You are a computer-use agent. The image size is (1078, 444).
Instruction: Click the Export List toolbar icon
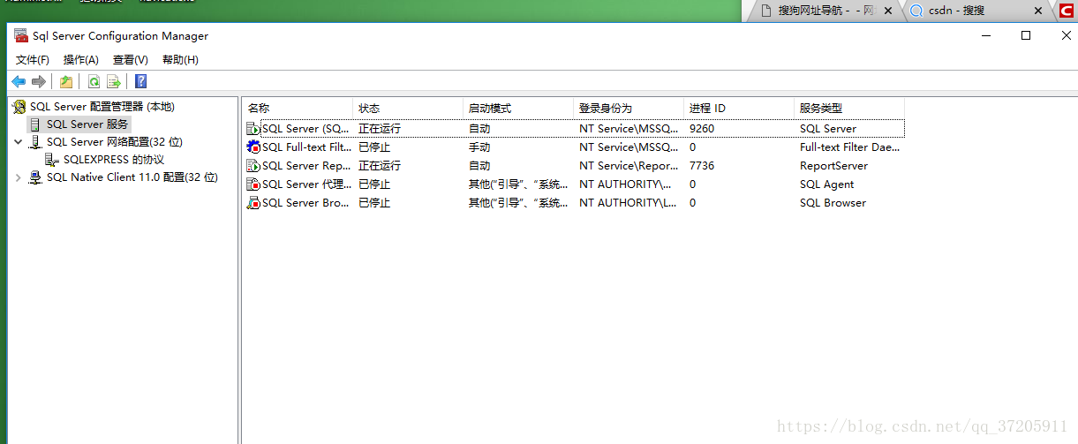(113, 82)
